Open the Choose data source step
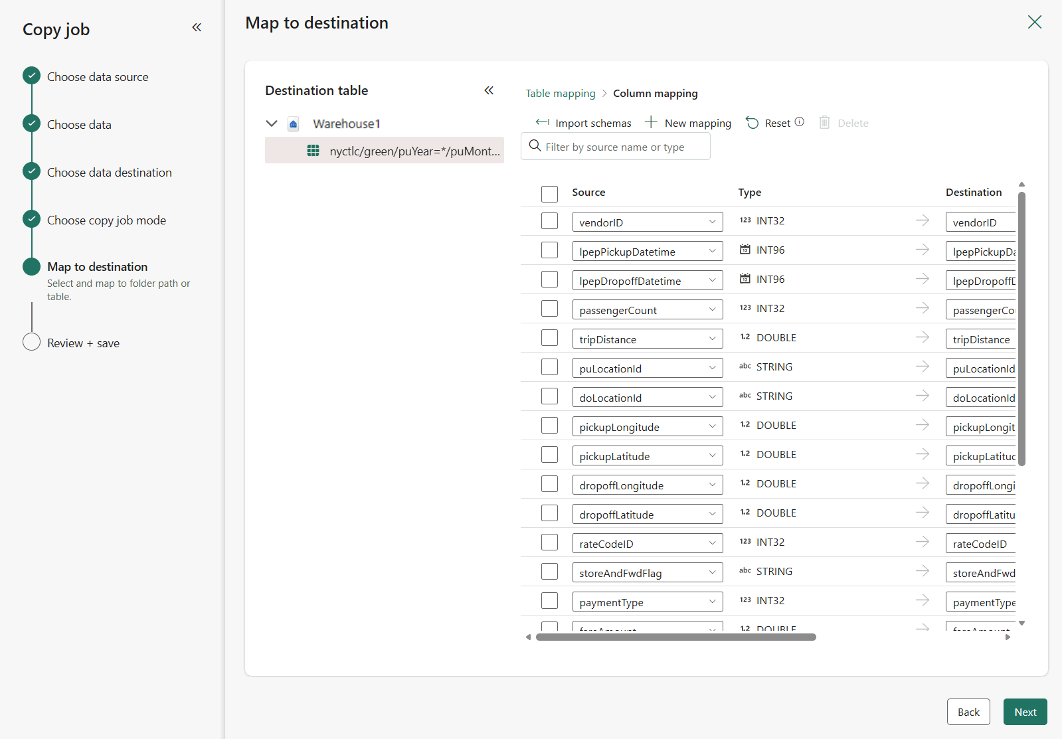This screenshot has height=739, width=1062. [x=98, y=77]
